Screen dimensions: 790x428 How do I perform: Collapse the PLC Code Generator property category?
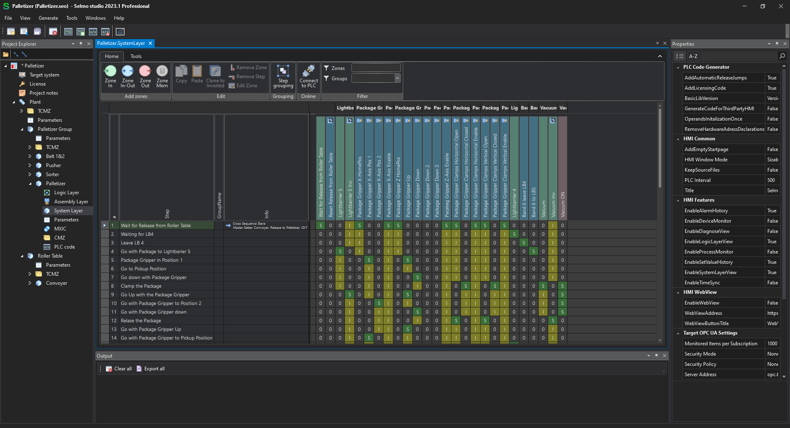point(678,67)
